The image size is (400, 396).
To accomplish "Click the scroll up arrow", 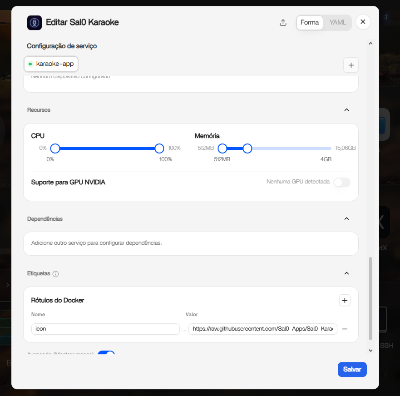I will [370, 44].
